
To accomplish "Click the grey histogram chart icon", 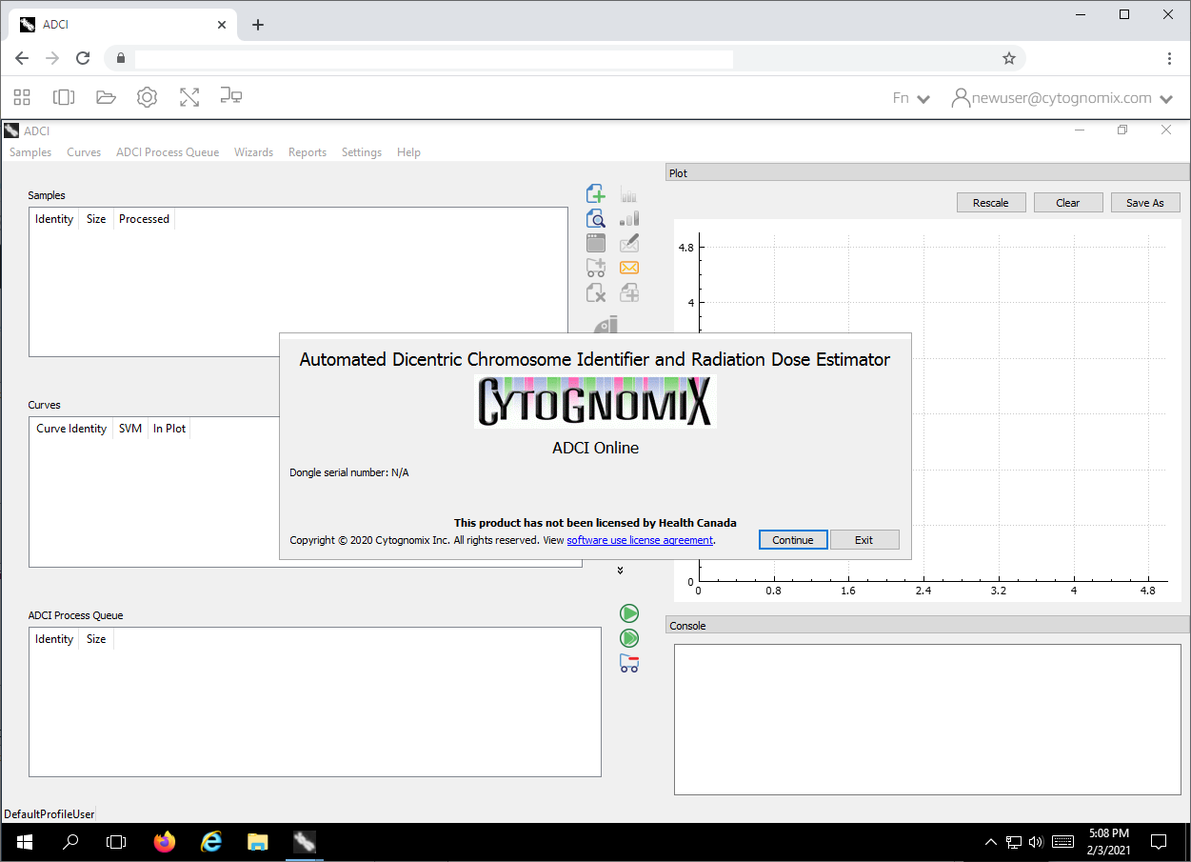I will click(x=628, y=194).
